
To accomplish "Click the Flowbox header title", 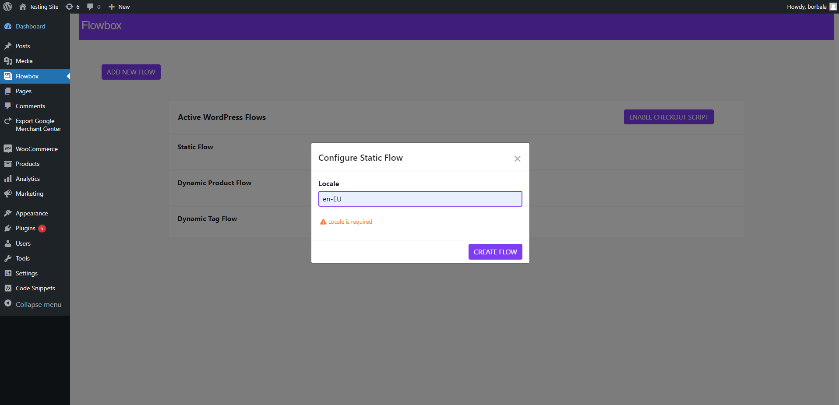I will (x=102, y=25).
